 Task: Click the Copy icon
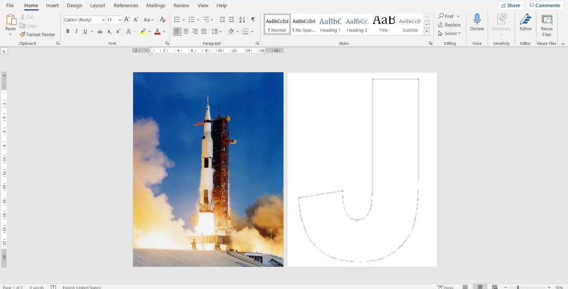click(23, 26)
